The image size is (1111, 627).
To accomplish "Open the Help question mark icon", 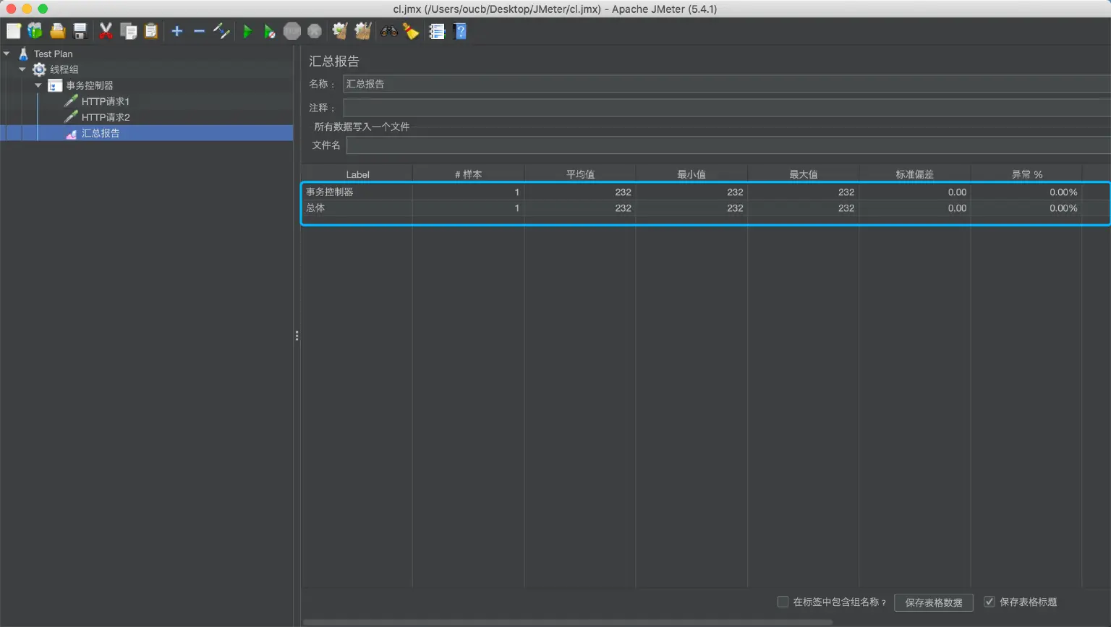I will (x=460, y=31).
